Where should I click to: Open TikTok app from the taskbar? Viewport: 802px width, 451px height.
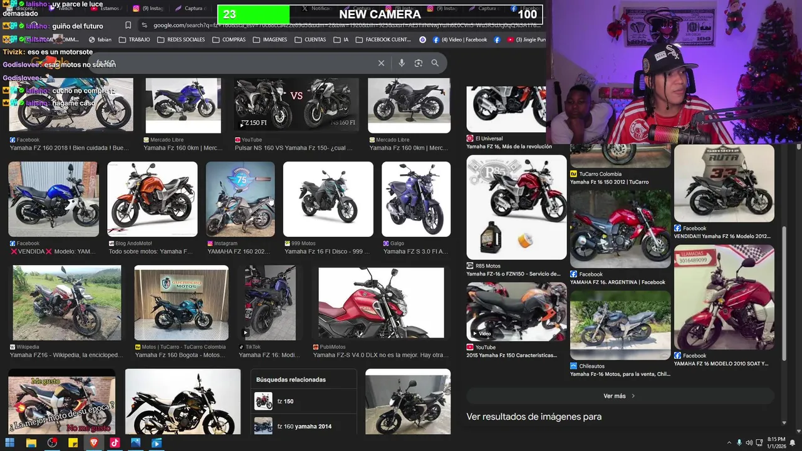(x=115, y=443)
